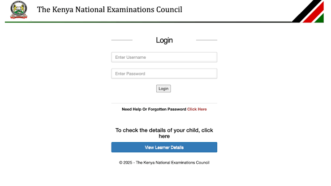331x186 pixels.
Task: Open the red Click Here help link
Action: [197, 109]
